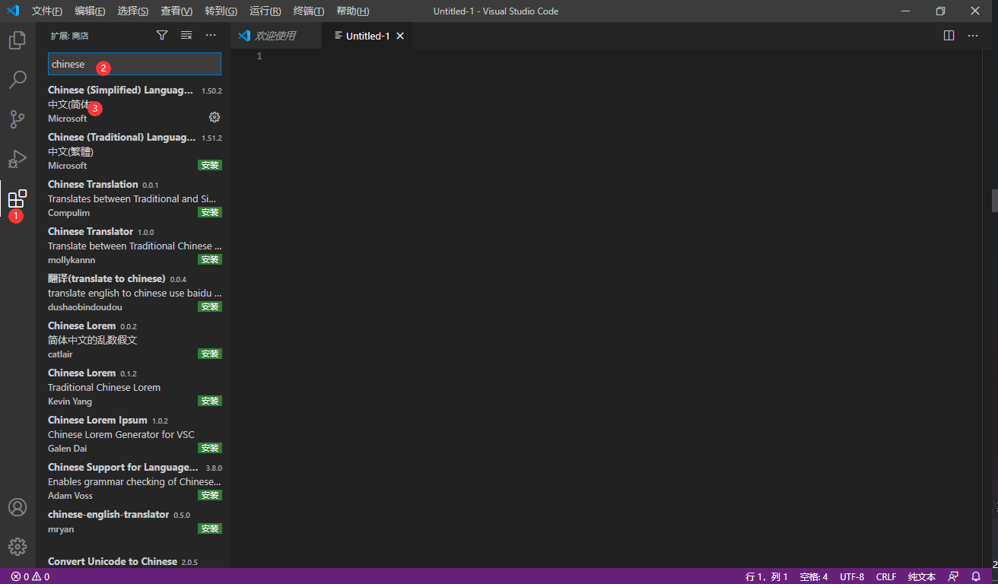Install chinese-english-translator by mryan
Viewport: 998px width, 584px height.
(x=210, y=528)
